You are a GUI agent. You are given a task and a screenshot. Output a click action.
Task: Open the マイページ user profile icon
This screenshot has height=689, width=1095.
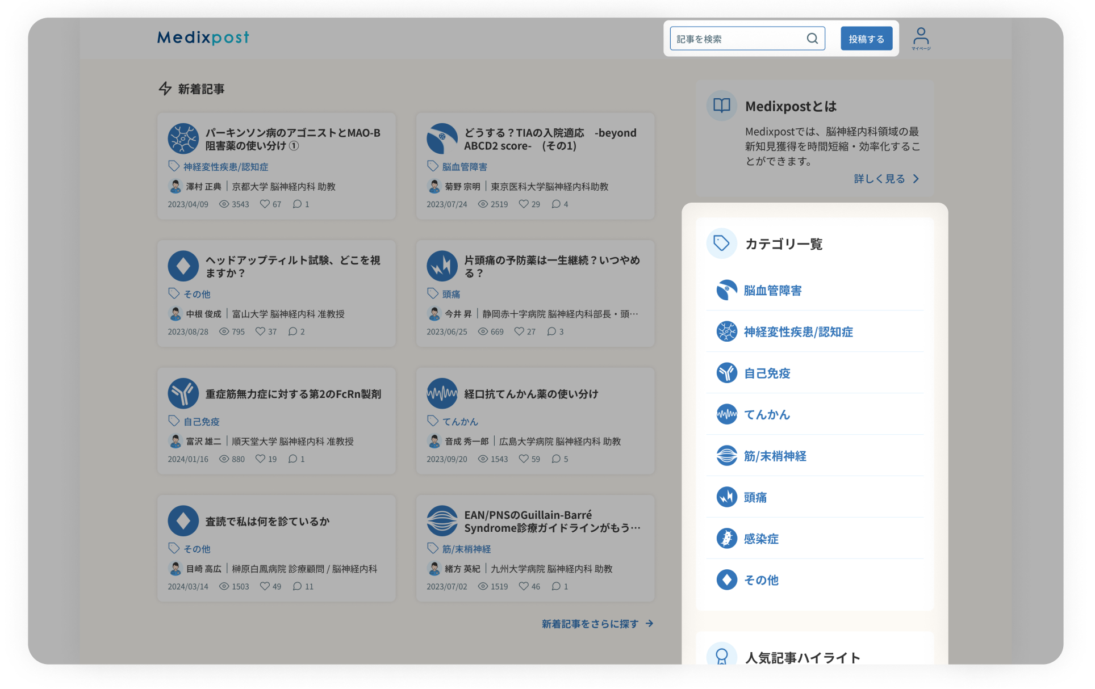coord(921,39)
